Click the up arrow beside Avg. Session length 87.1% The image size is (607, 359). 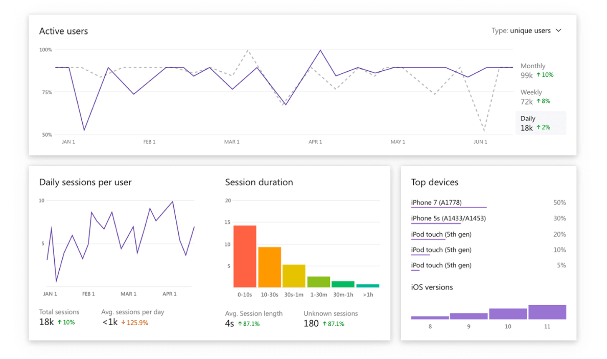(x=240, y=324)
